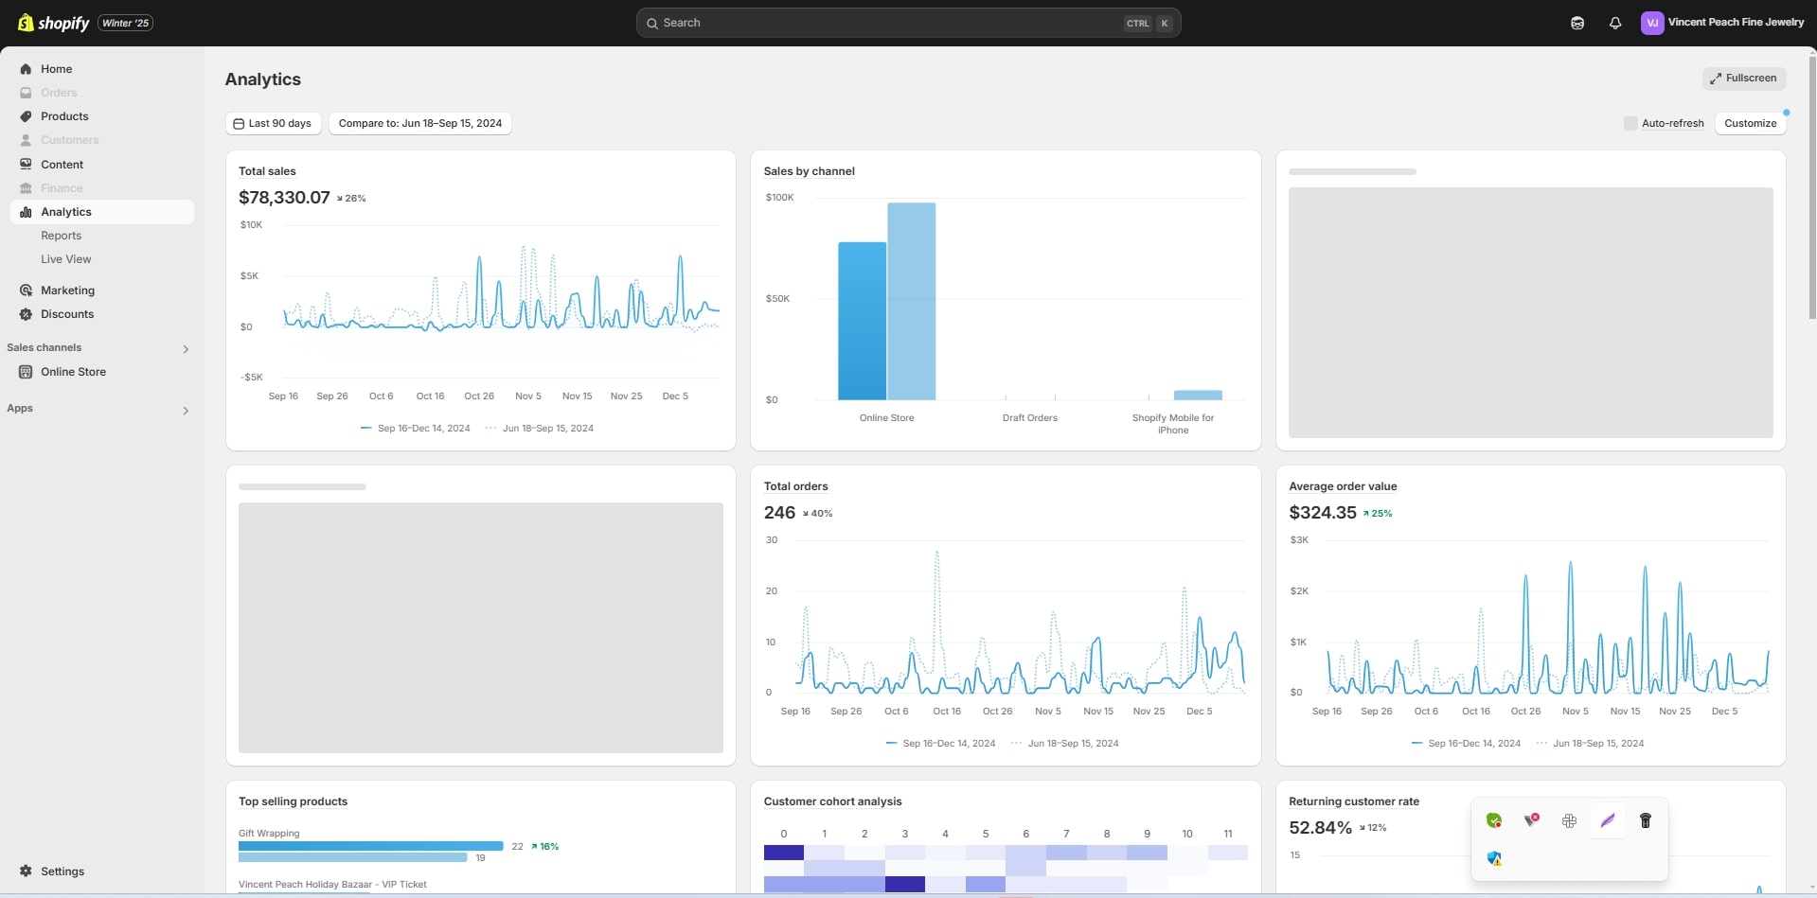The image size is (1817, 898).
Task: Open the Compare to date range selector
Action: pos(419,123)
